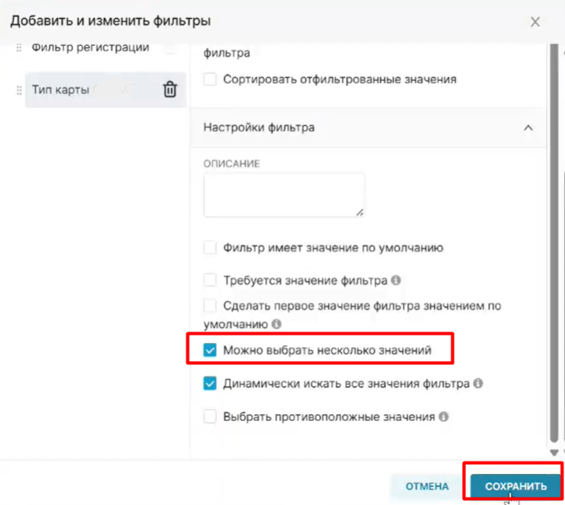Click info icon next to "Требуется значение фильтра"

[x=396, y=280]
